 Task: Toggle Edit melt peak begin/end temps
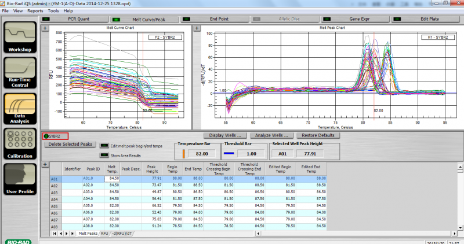(x=104, y=146)
